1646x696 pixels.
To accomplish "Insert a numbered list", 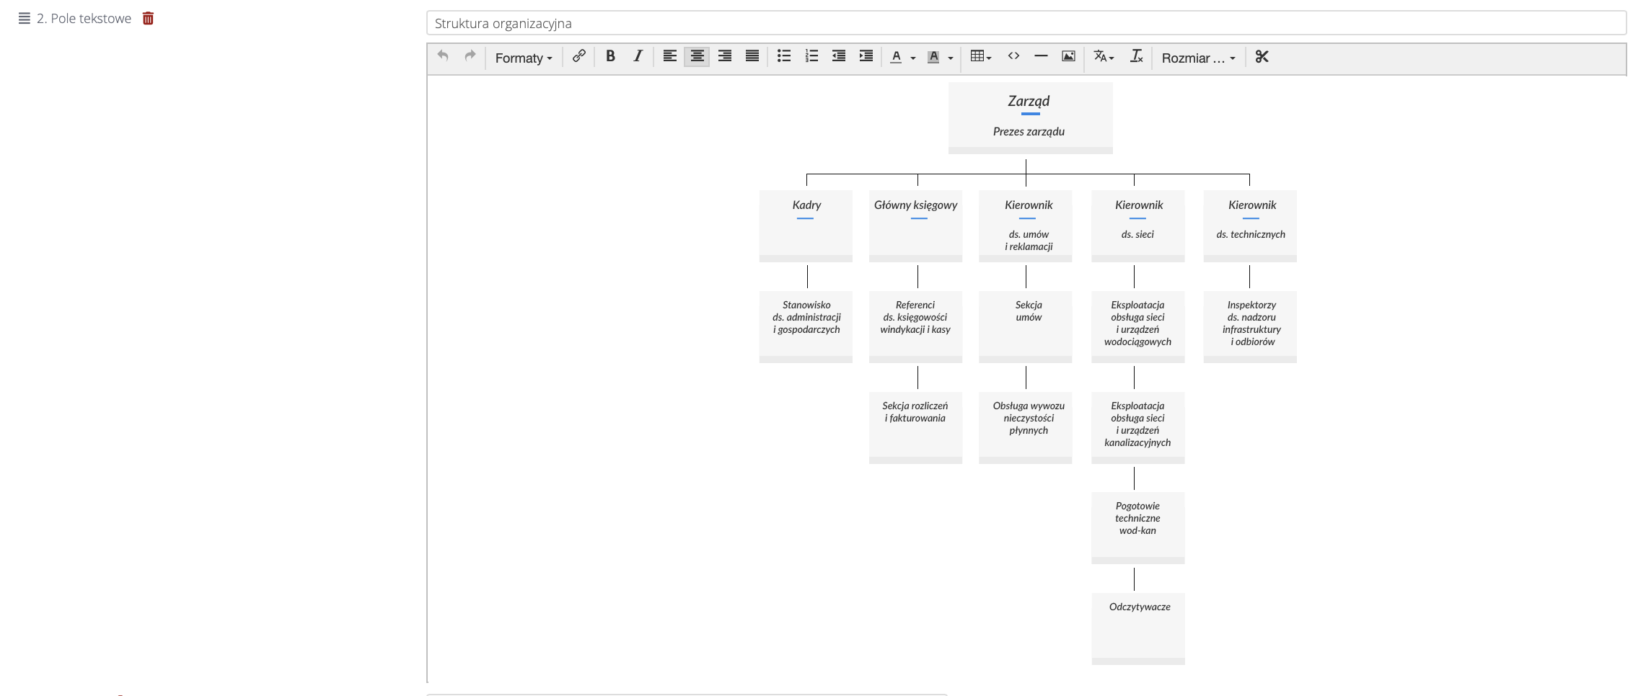I will pos(811,57).
